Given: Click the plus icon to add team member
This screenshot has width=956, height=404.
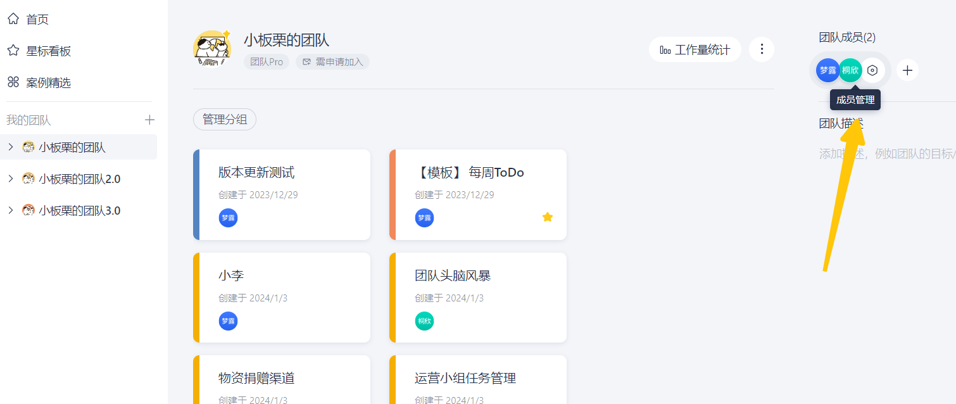Looking at the screenshot, I should pyautogui.click(x=907, y=70).
